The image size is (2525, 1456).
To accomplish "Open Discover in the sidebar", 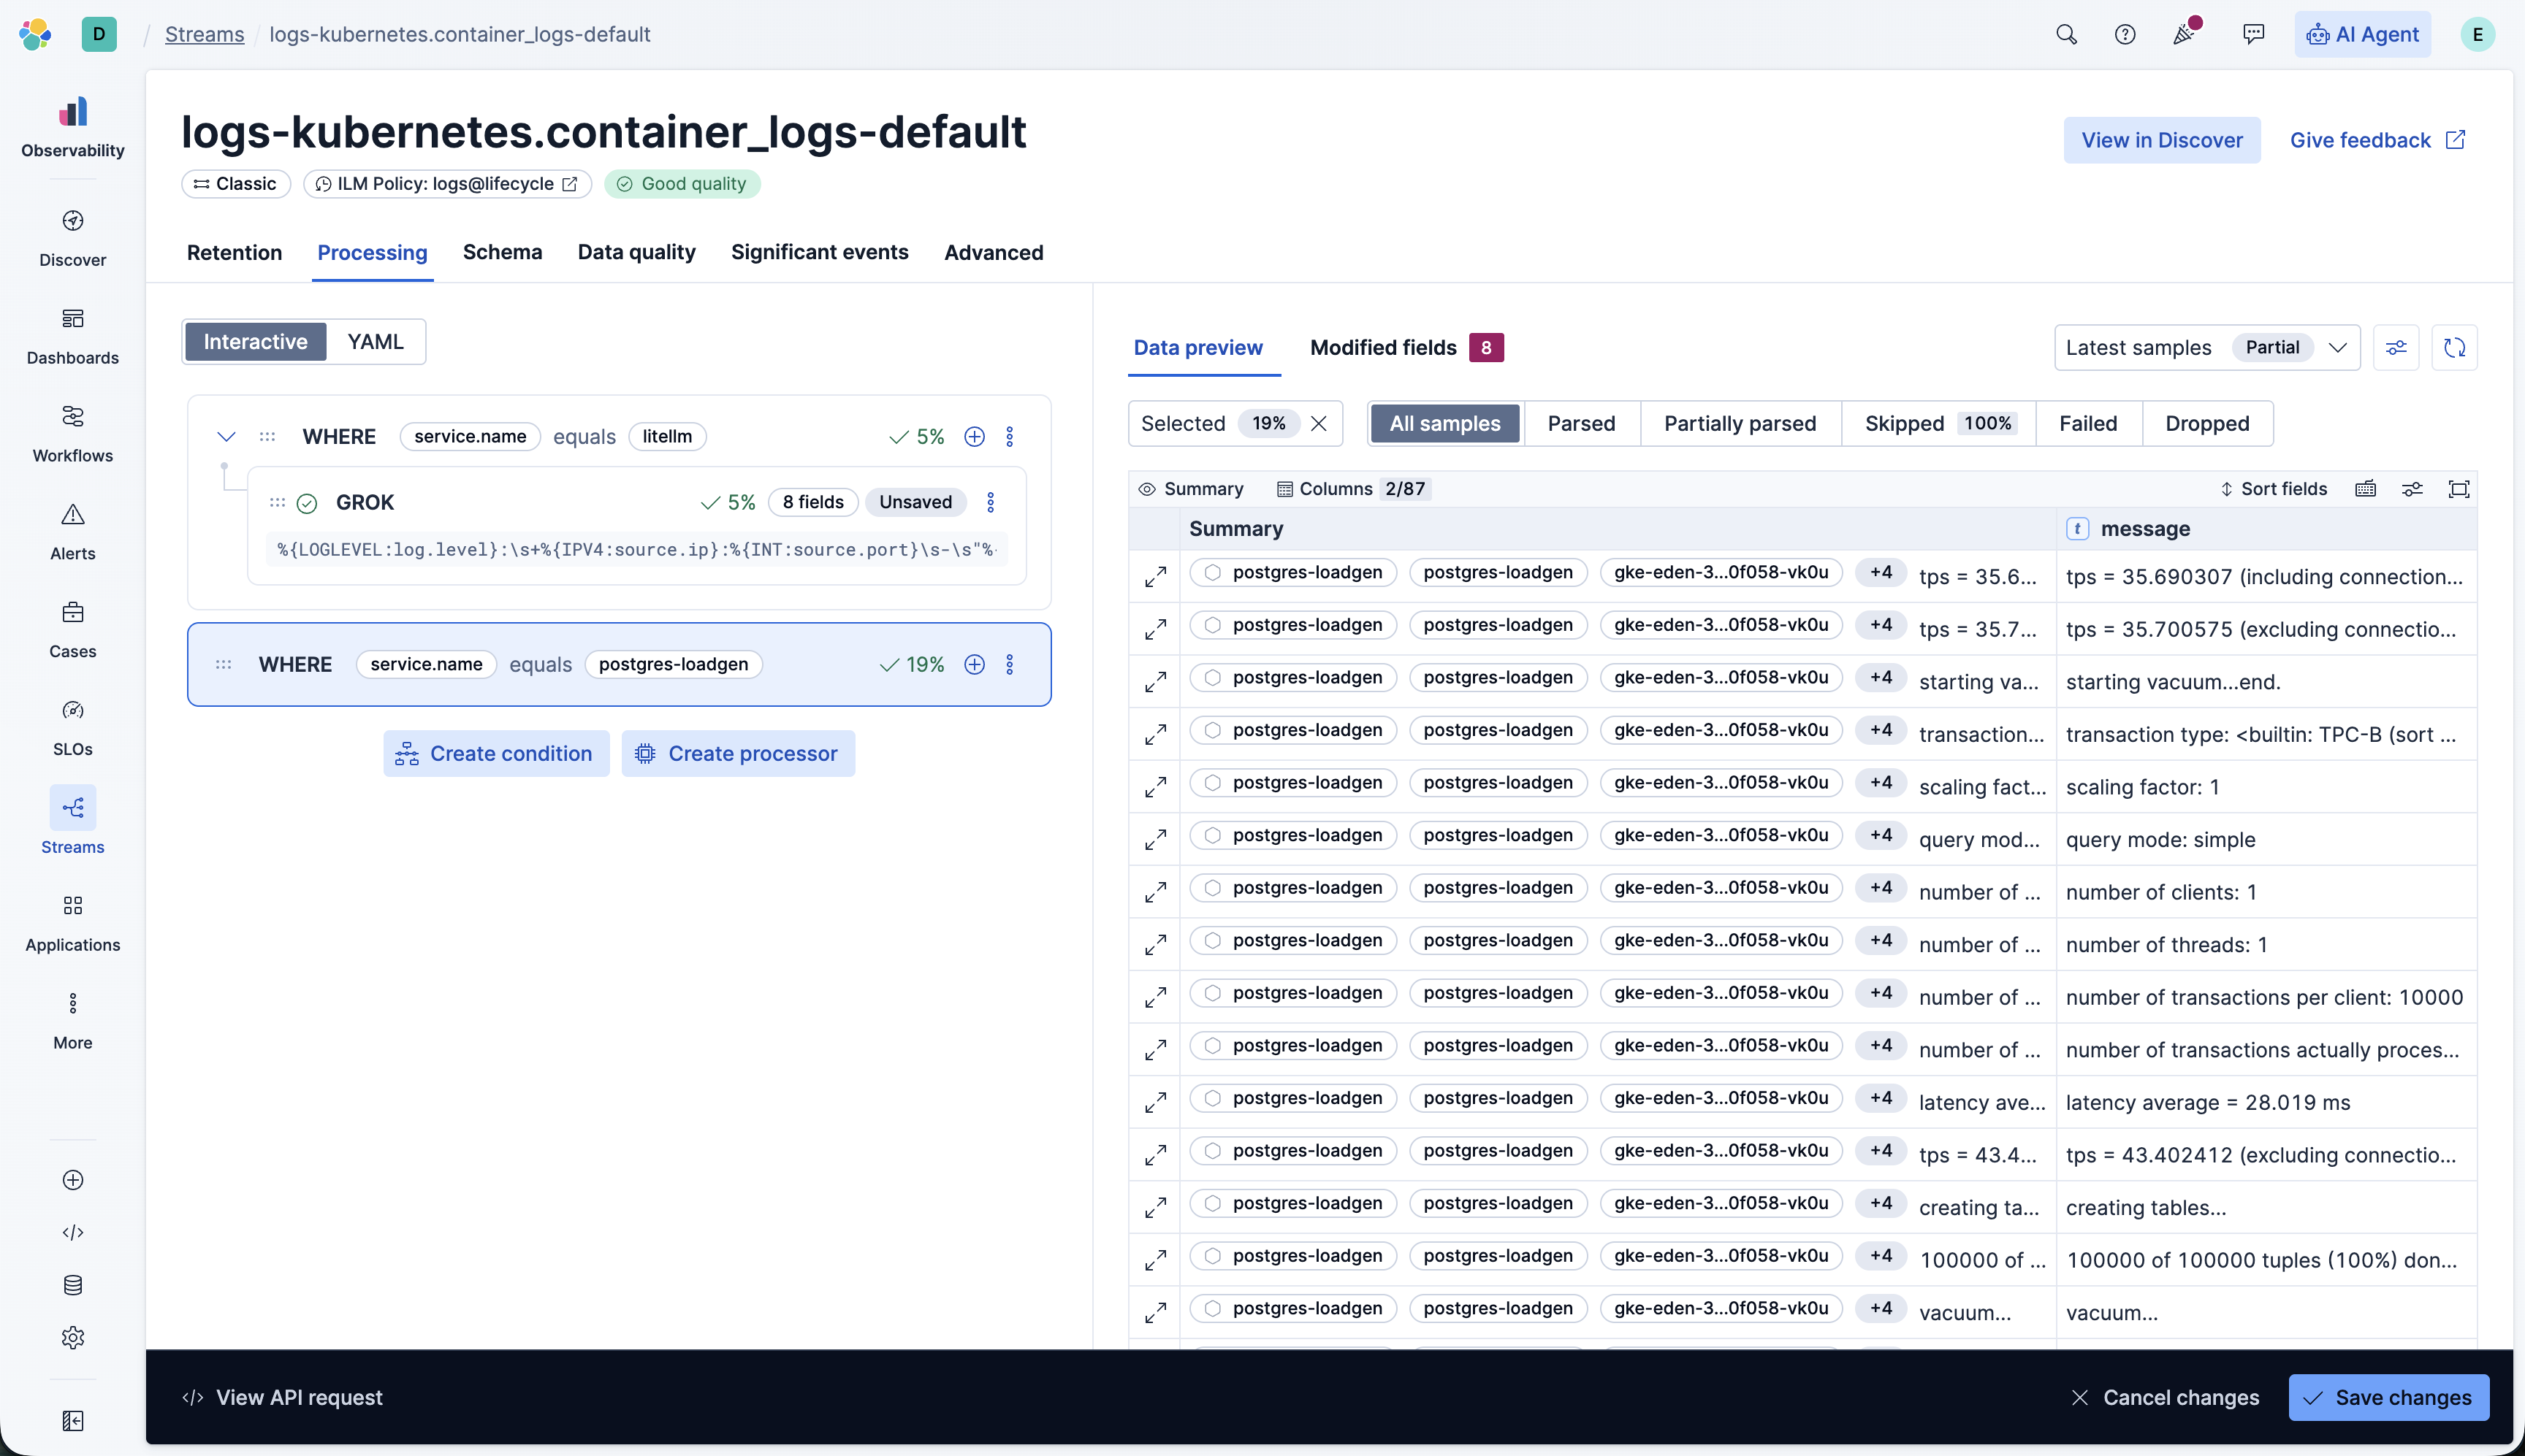I will pyautogui.click(x=72, y=238).
